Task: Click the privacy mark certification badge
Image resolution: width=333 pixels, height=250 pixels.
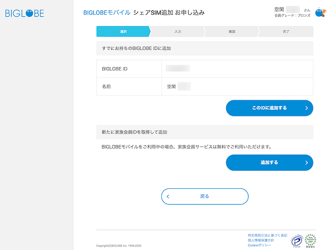Action: point(297,241)
